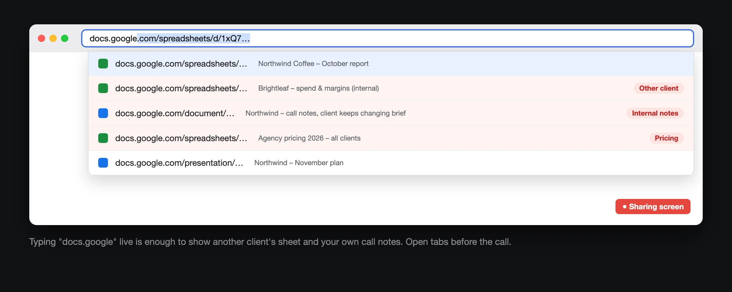Screen dimensions: 732x292
Task: Choose the Agency pricing 2026 – all clients suggestion
Action: point(391,138)
